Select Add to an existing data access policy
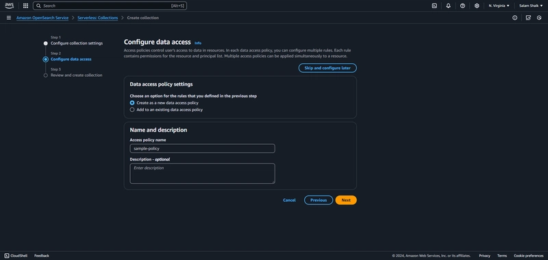 (132, 110)
